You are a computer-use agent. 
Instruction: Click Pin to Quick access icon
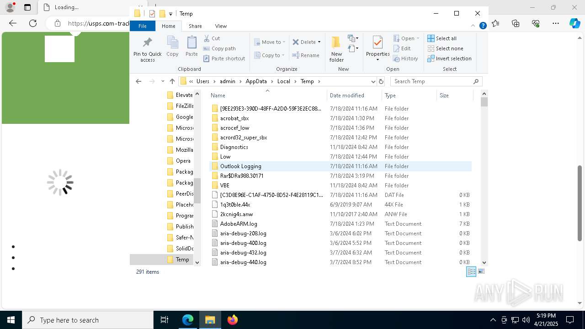pos(147,48)
